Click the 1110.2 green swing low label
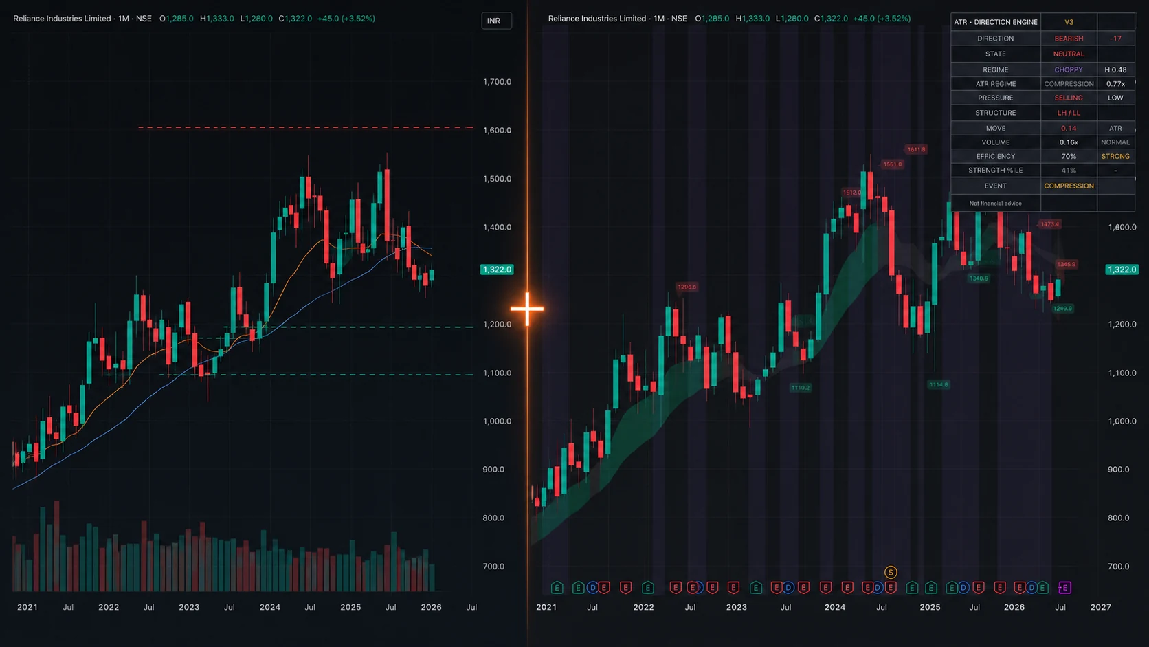 pyautogui.click(x=800, y=388)
